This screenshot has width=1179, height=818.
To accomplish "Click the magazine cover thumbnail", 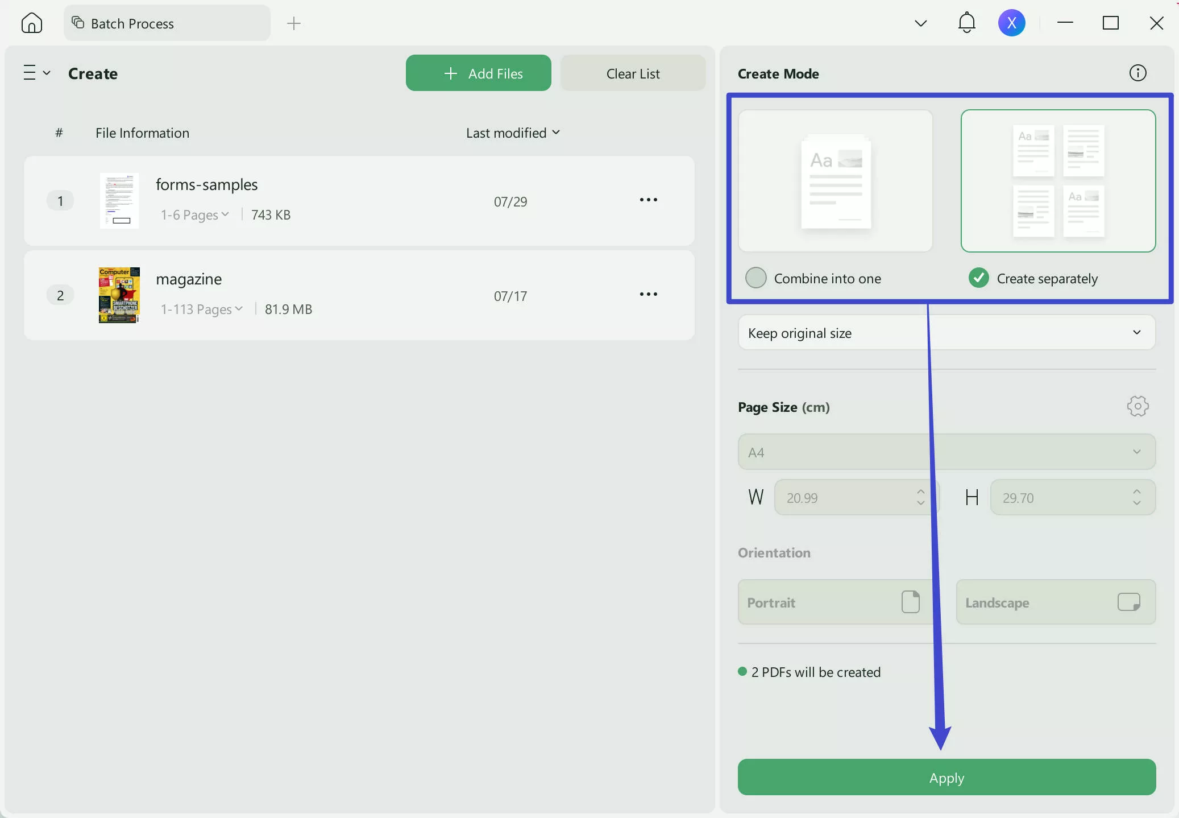I will (119, 295).
